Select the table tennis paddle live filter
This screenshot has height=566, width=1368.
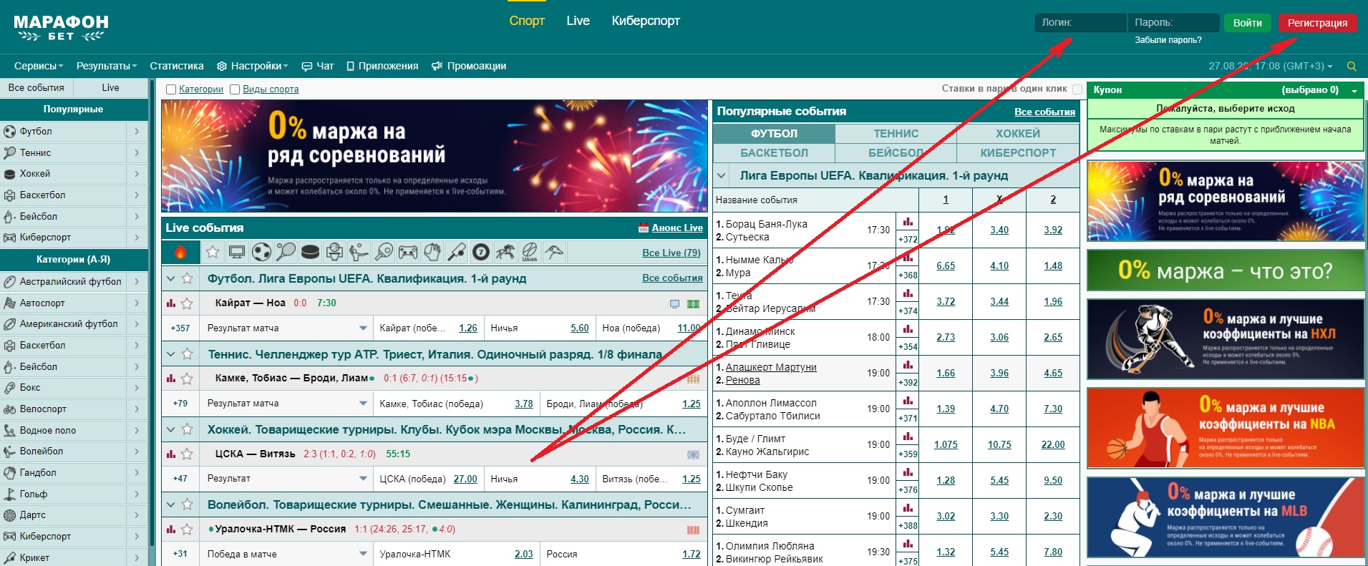tap(384, 252)
